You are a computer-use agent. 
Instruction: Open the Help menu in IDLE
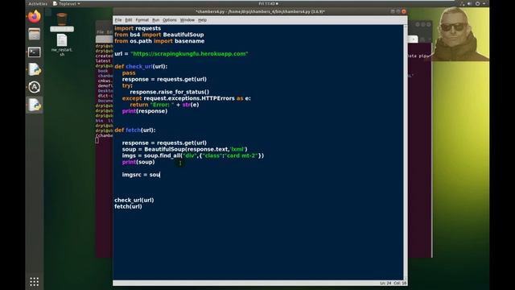tap(202, 20)
